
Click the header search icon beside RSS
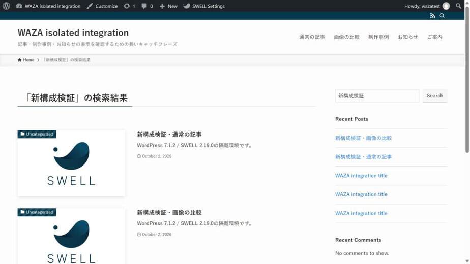[442, 16]
